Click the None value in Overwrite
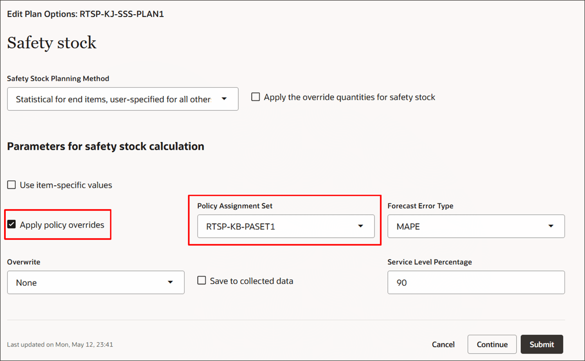This screenshot has height=361, width=585. pos(26,282)
